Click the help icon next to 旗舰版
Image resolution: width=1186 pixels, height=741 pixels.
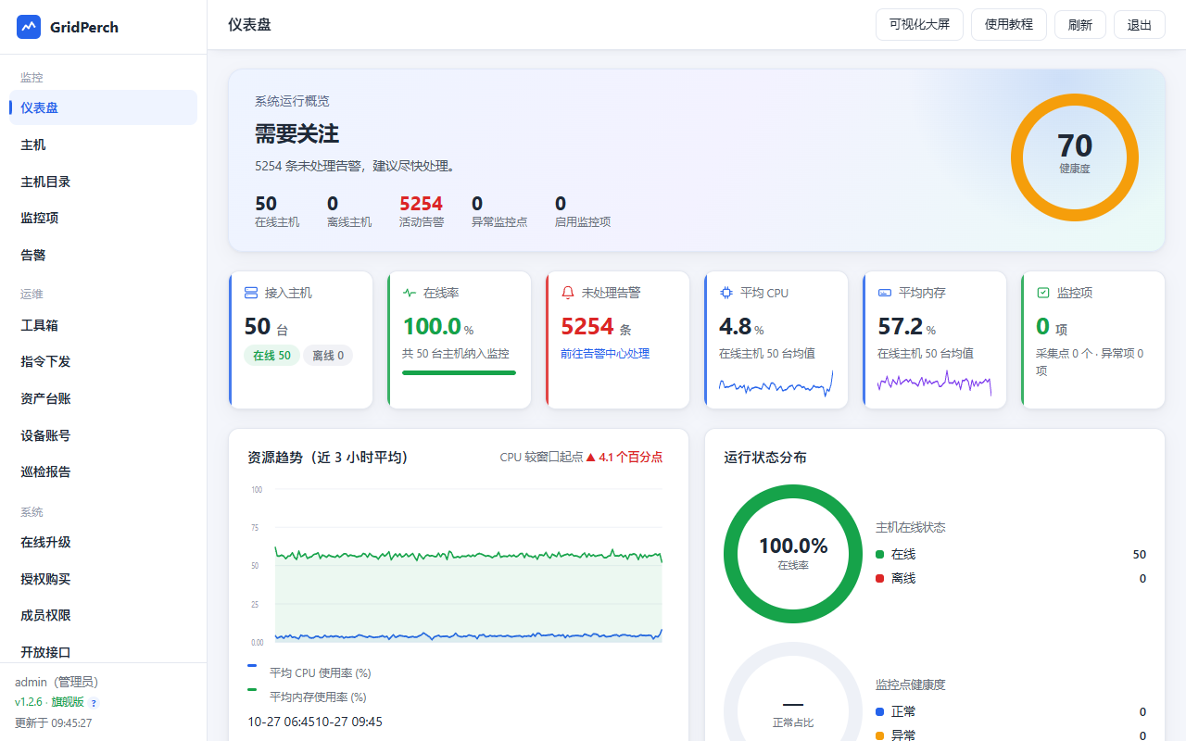coord(94,703)
